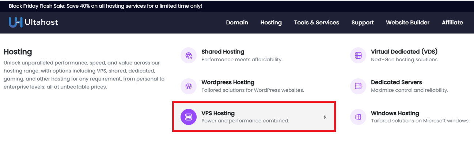
Task: Click the Windows Hosting logo icon
Action: tap(358, 117)
